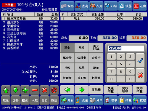The width and height of the screenshot is (148, 111).
Task: Select the 石九公 order row
Action: click(x=30, y=37)
